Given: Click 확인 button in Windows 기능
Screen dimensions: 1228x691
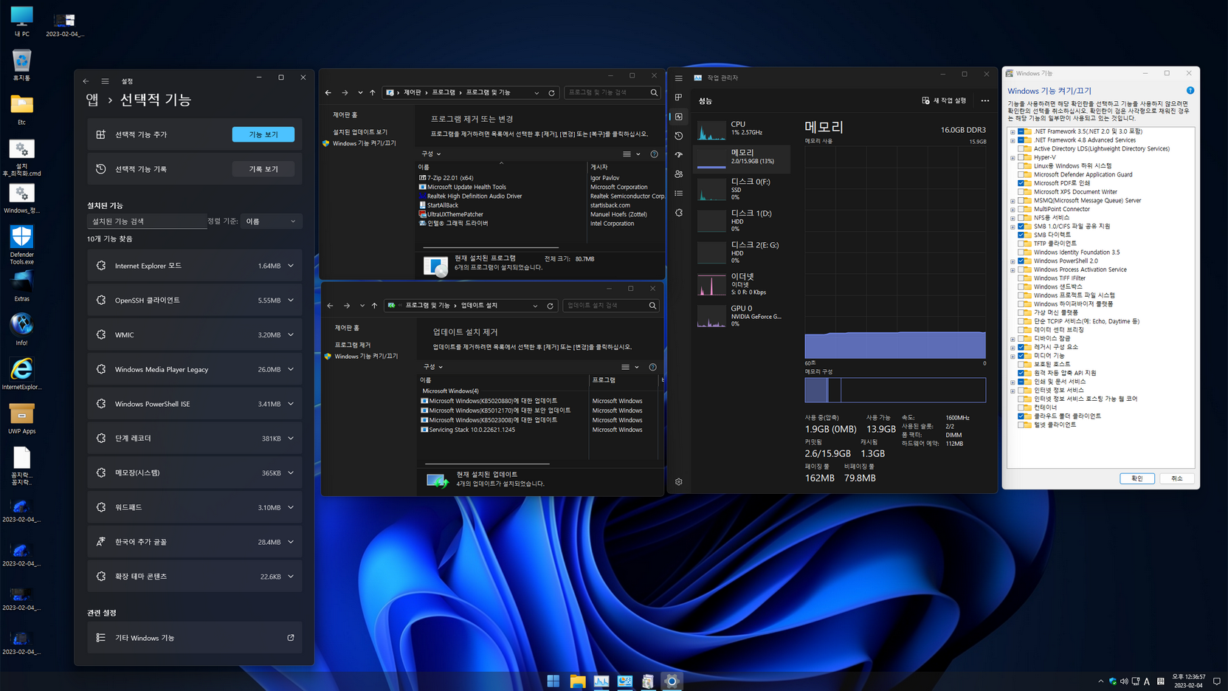Looking at the screenshot, I should [1137, 478].
